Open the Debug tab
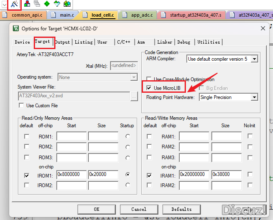273x220 pixels. point(185,42)
